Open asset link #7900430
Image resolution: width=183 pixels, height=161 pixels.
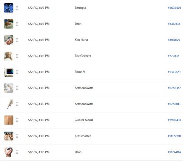175,120
